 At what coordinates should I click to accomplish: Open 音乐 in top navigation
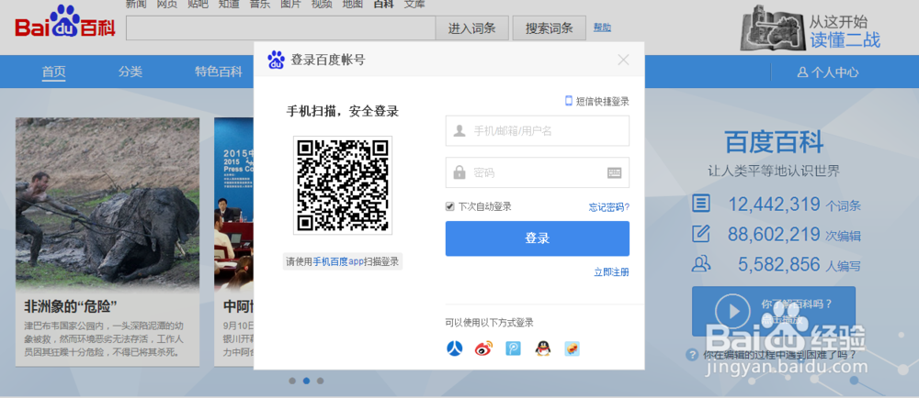[x=260, y=4]
